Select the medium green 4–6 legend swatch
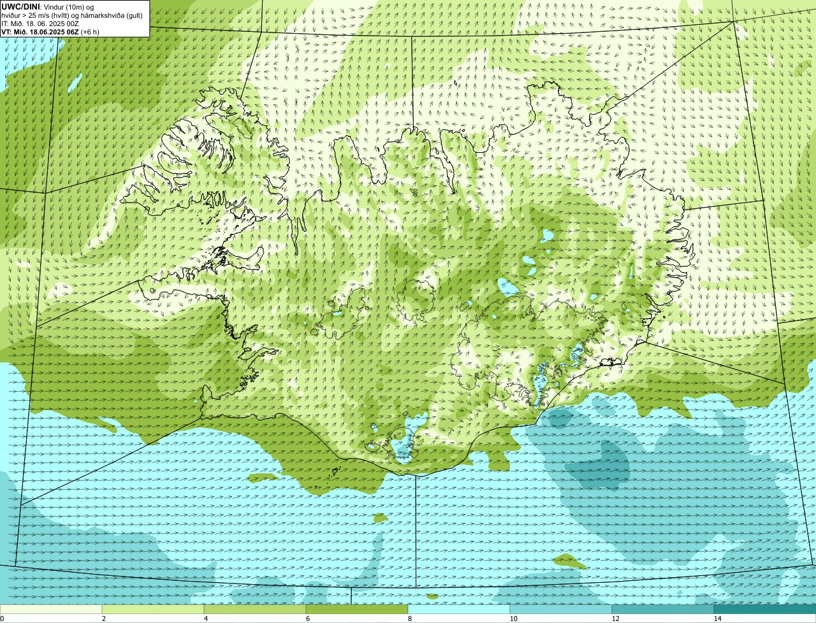Viewport: 816px width, 623px height. (x=255, y=609)
